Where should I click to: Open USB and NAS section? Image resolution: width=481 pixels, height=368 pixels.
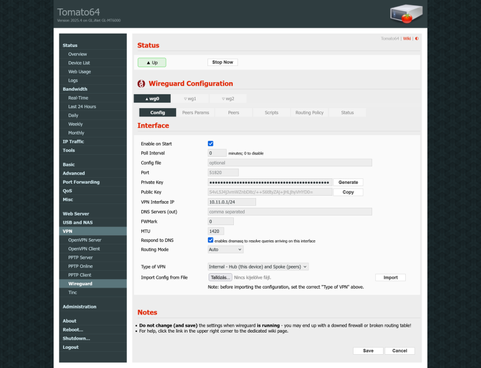[x=78, y=223]
